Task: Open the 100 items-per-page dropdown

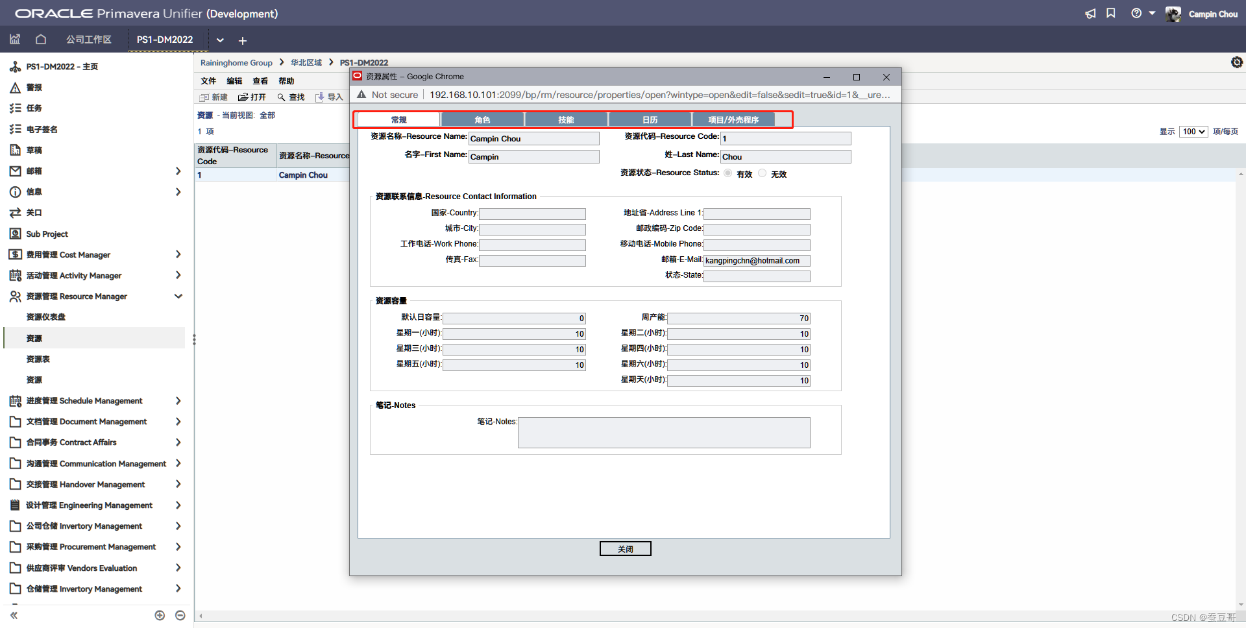Action: (x=1193, y=131)
